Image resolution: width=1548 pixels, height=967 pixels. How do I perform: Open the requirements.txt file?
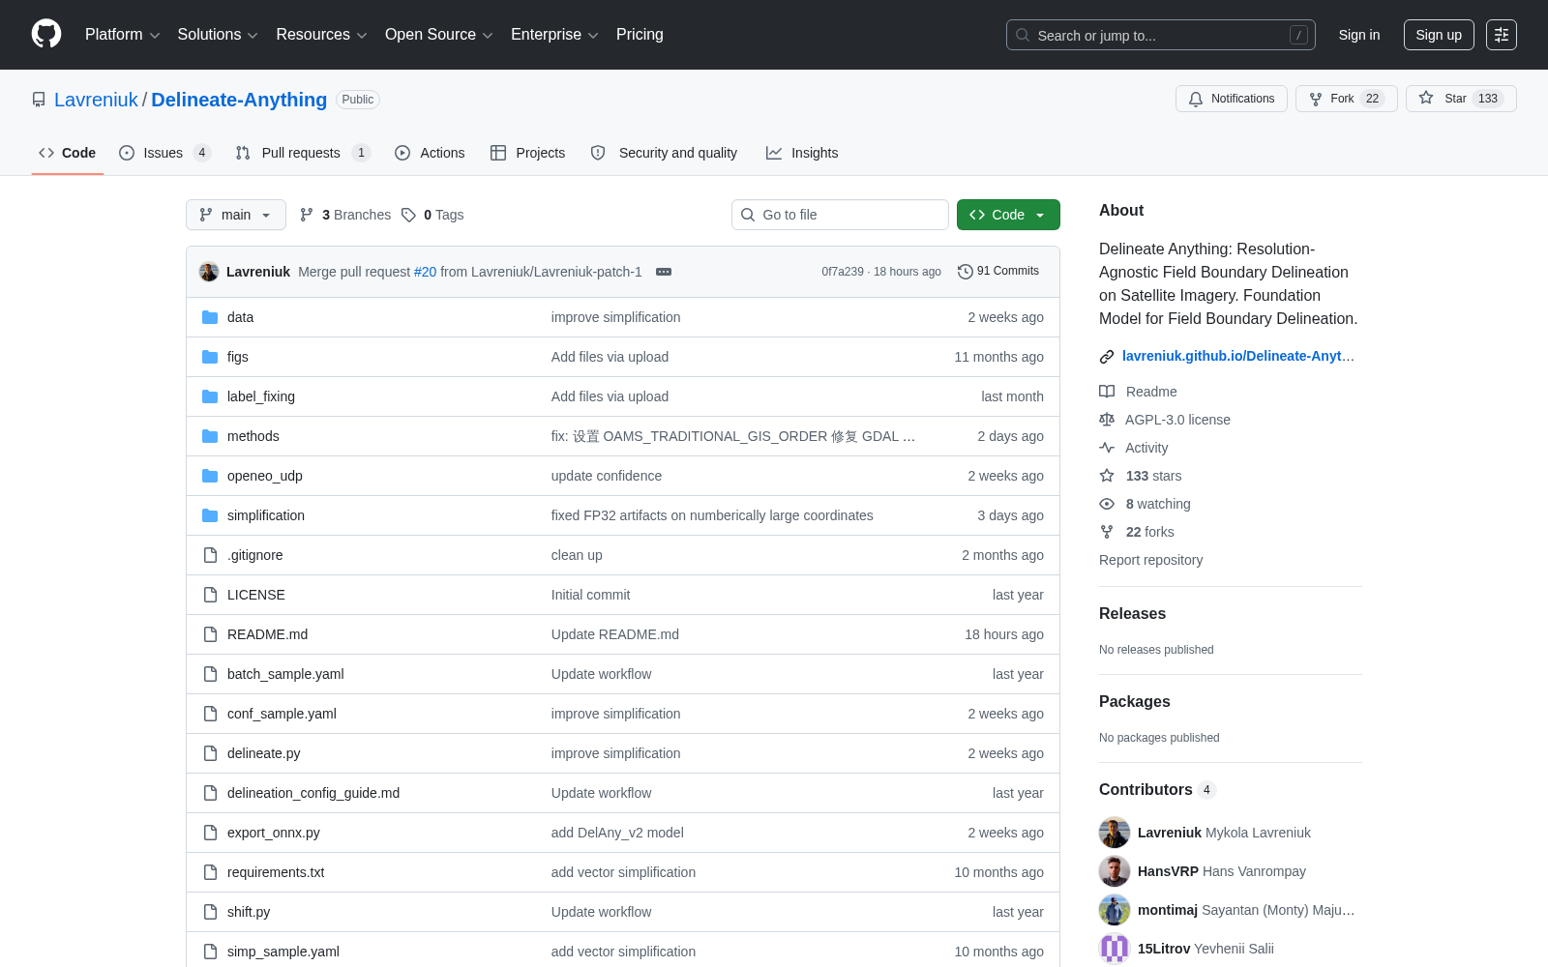click(276, 872)
